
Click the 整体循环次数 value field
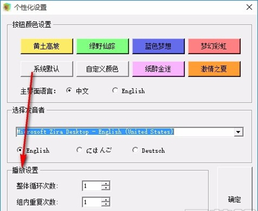[92, 186]
